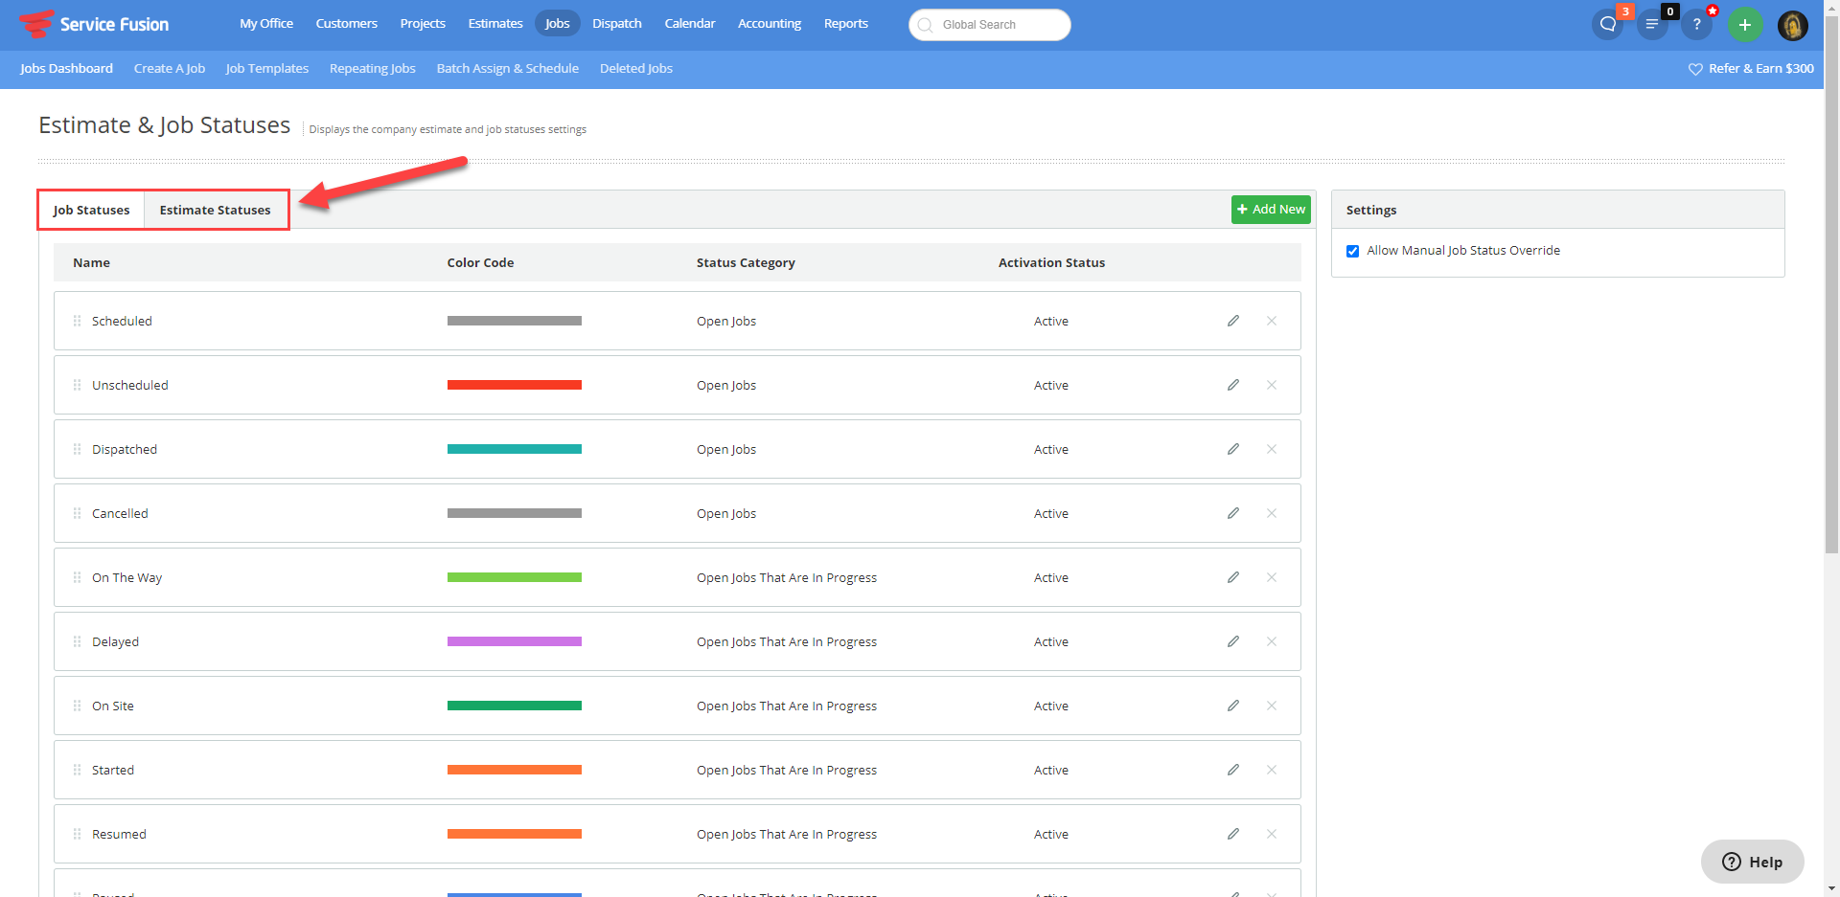The image size is (1840, 897).
Task: Click the green plus quick-add icon
Action: tap(1745, 25)
